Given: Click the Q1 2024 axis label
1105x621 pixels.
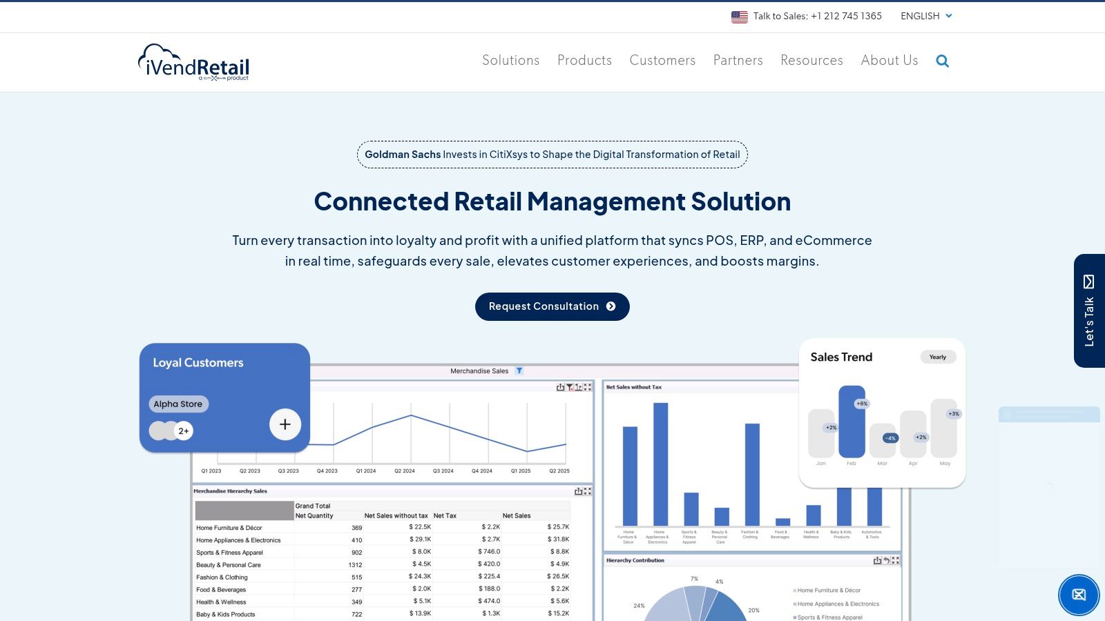Looking at the screenshot, I should (x=366, y=471).
